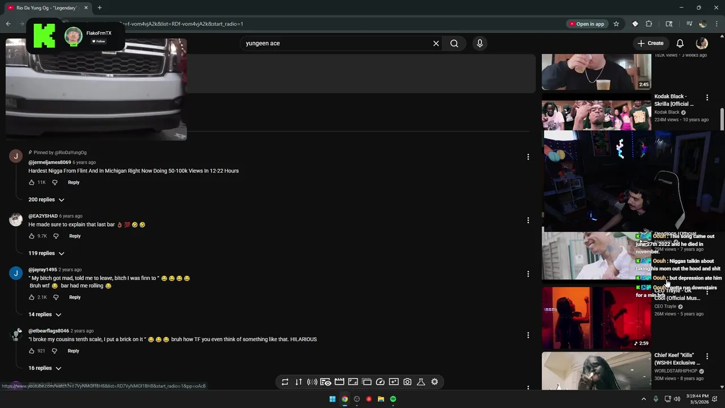This screenshot has height=408, width=725.
Task: Open Spotify from taskbar
Action: (x=393, y=399)
